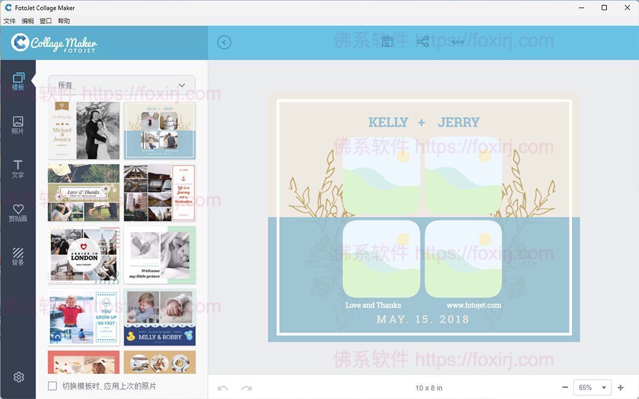Select the Kelly + Jerry wedding template thumbnail

click(x=159, y=130)
